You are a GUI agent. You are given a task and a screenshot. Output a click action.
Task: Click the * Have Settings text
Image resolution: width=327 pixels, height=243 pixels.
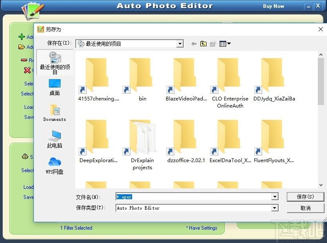click(x=202, y=228)
